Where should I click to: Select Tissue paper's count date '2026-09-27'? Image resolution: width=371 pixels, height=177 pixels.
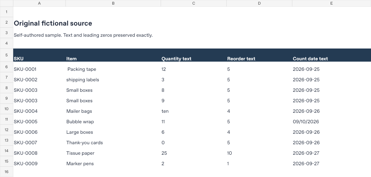pyautogui.click(x=332, y=151)
